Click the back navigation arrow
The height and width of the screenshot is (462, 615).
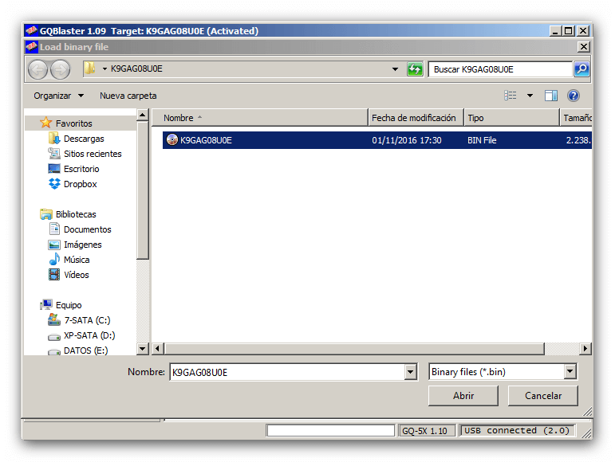pos(38,69)
